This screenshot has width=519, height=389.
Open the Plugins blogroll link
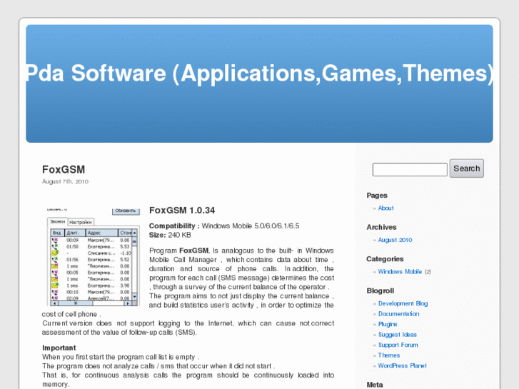388,324
